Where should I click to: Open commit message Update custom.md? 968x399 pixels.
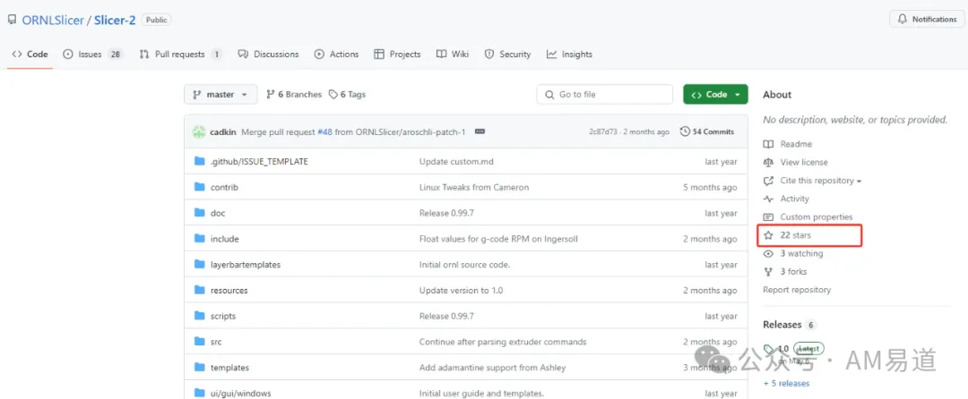[x=456, y=161]
